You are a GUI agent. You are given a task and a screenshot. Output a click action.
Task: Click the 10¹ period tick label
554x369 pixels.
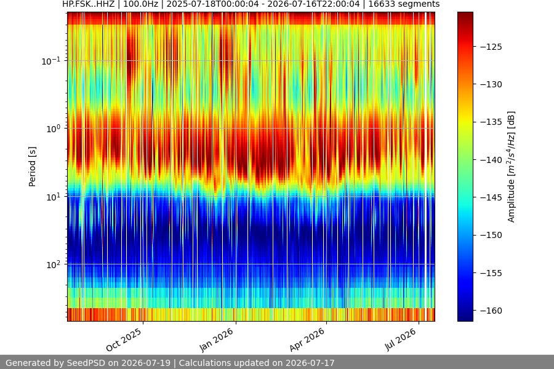[54, 197]
